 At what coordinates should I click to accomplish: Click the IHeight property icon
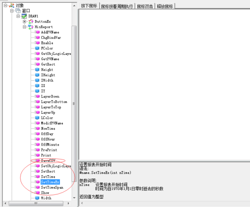coord(37,75)
